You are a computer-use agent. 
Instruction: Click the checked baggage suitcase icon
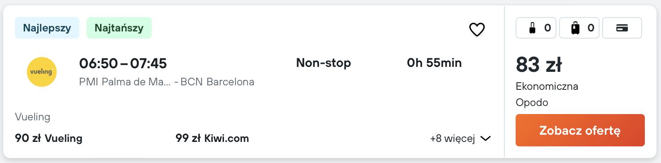click(575, 28)
